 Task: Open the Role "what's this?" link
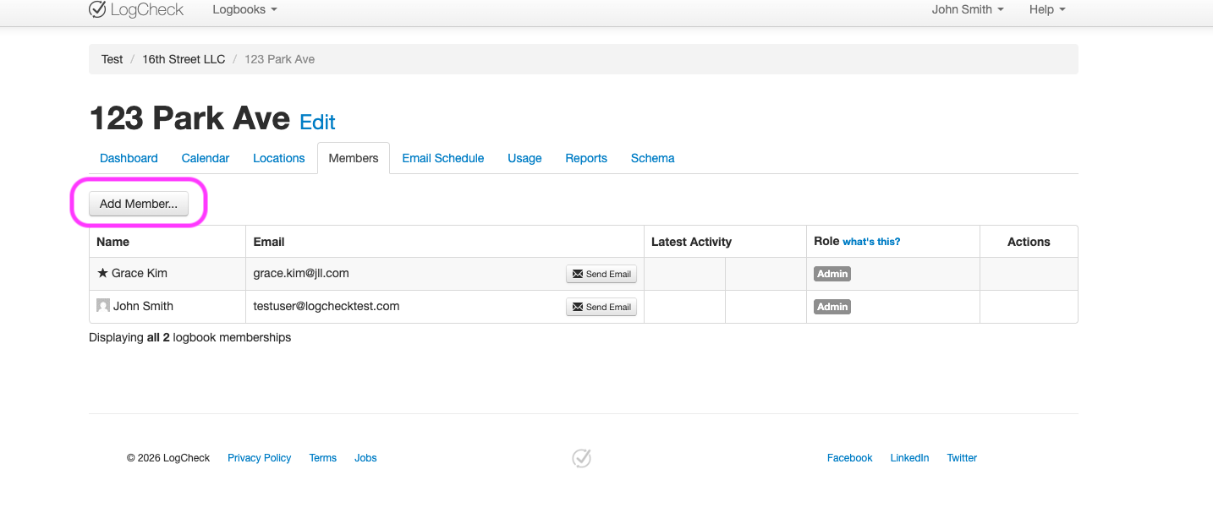click(x=871, y=242)
